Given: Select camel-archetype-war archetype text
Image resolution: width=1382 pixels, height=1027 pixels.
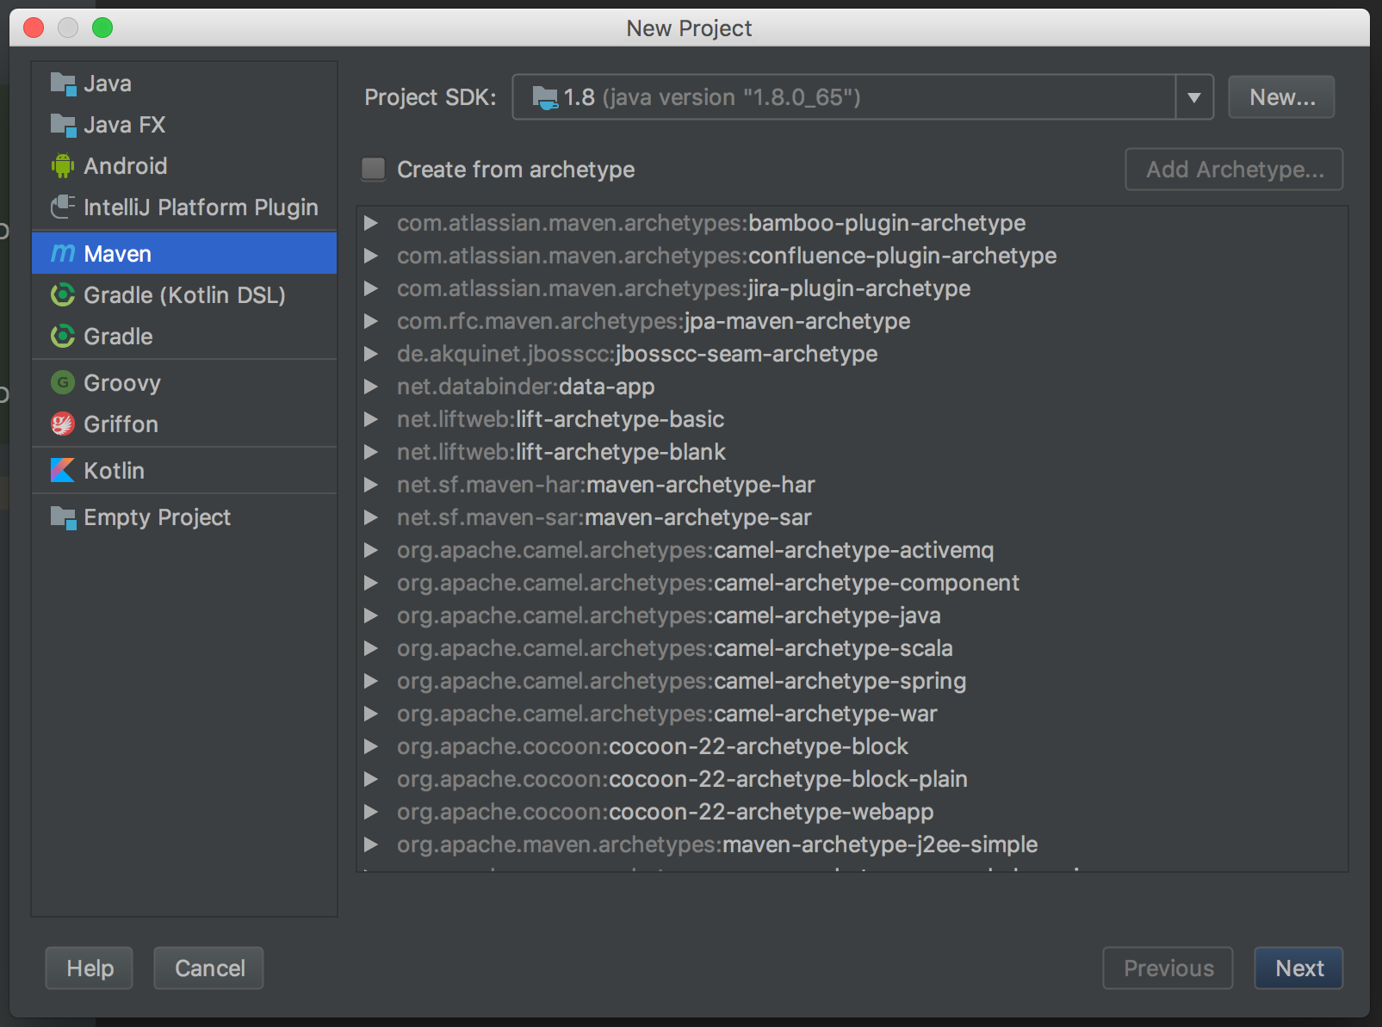Looking at the screenshot, I should pyautogui.click(x=826, y=714).
